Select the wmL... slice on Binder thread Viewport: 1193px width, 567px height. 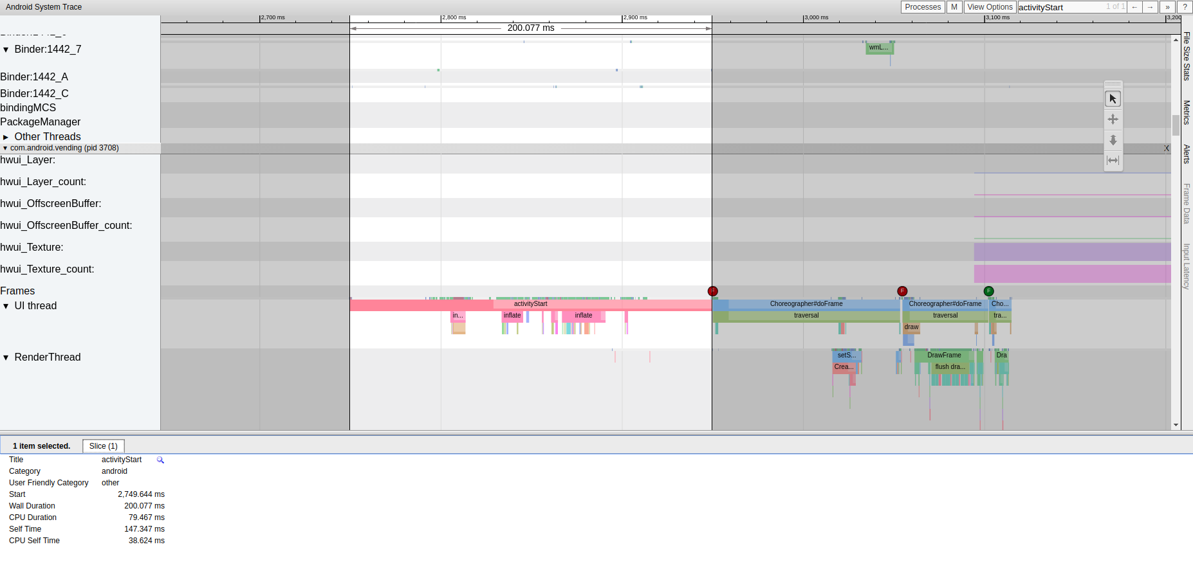coord(879,48)
